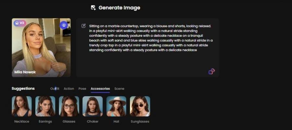Viewport: 292px width, 130px height.
Task: Click the edit pencil icon beside prompt
Action: [84, 26]
